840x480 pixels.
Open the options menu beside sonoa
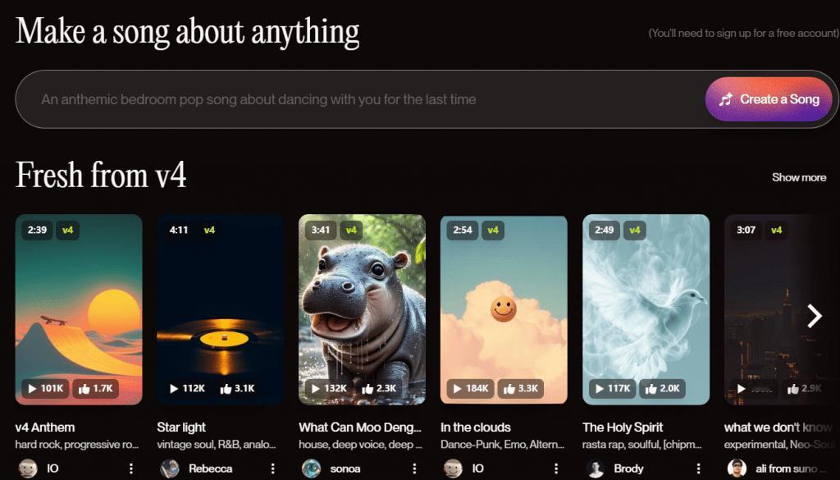click(414, 469)
